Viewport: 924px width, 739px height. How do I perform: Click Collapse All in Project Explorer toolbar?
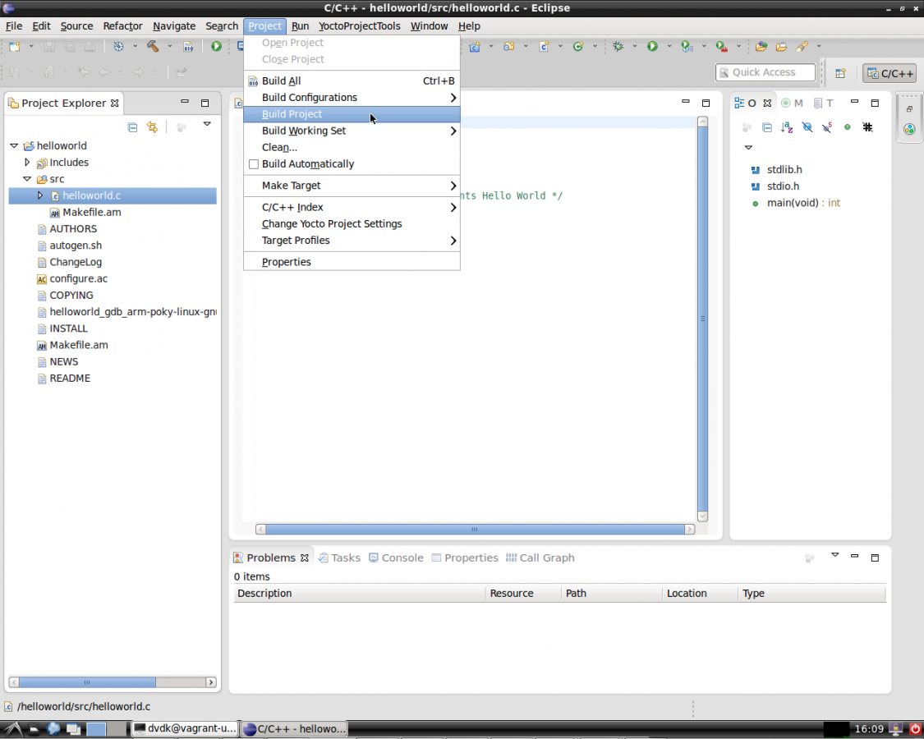pyautogui.click(x=132, y=127)
